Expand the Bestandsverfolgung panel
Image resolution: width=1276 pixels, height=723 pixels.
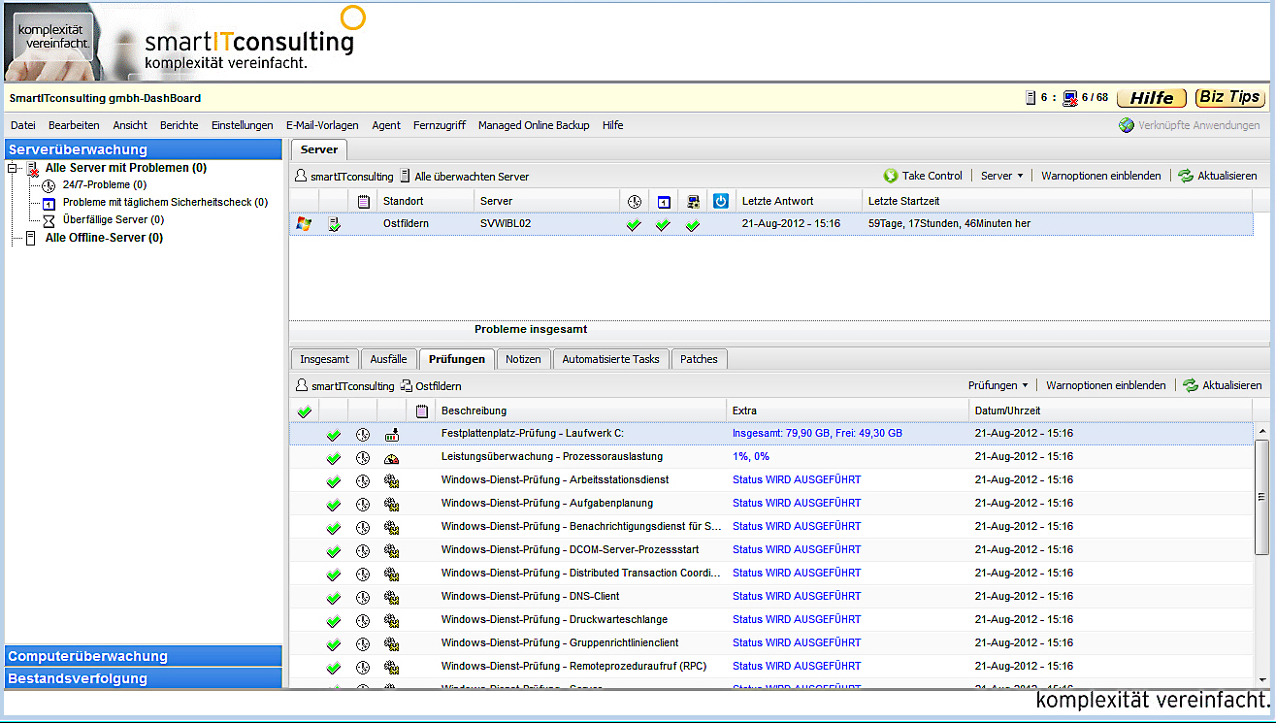pyautogui.click(x=144, y=678)
